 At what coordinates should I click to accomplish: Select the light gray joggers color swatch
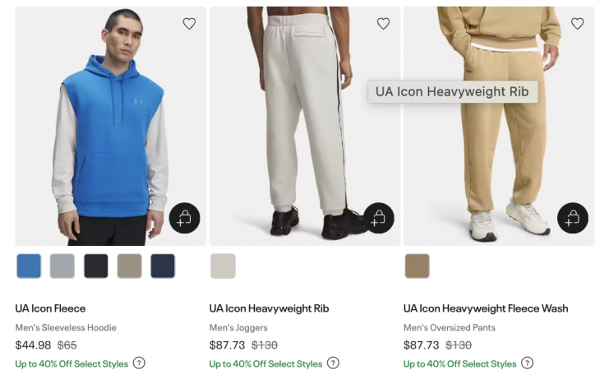point(223,266)
